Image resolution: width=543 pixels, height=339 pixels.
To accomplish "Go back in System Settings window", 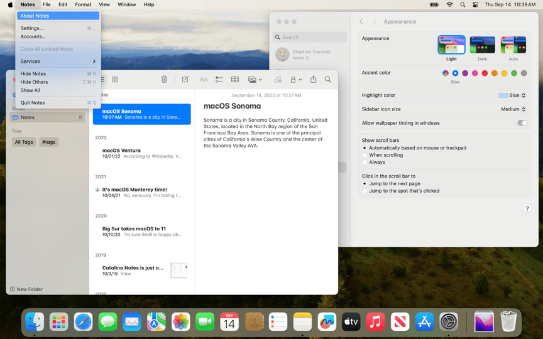I will pyautogui.click(x=361, y=21).
